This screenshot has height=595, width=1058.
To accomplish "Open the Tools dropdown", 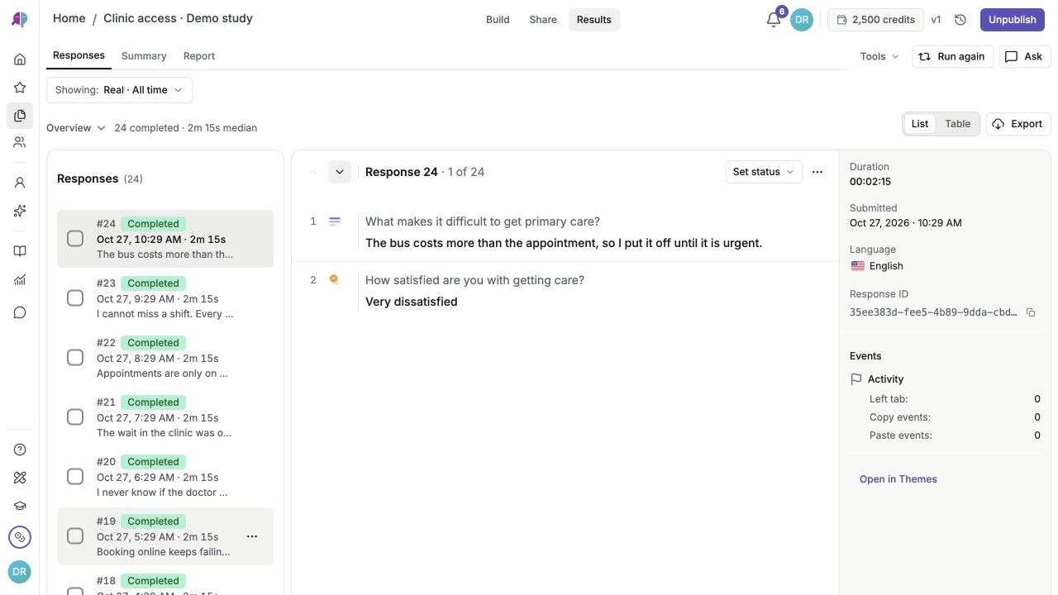I will [x=879, y=56].
